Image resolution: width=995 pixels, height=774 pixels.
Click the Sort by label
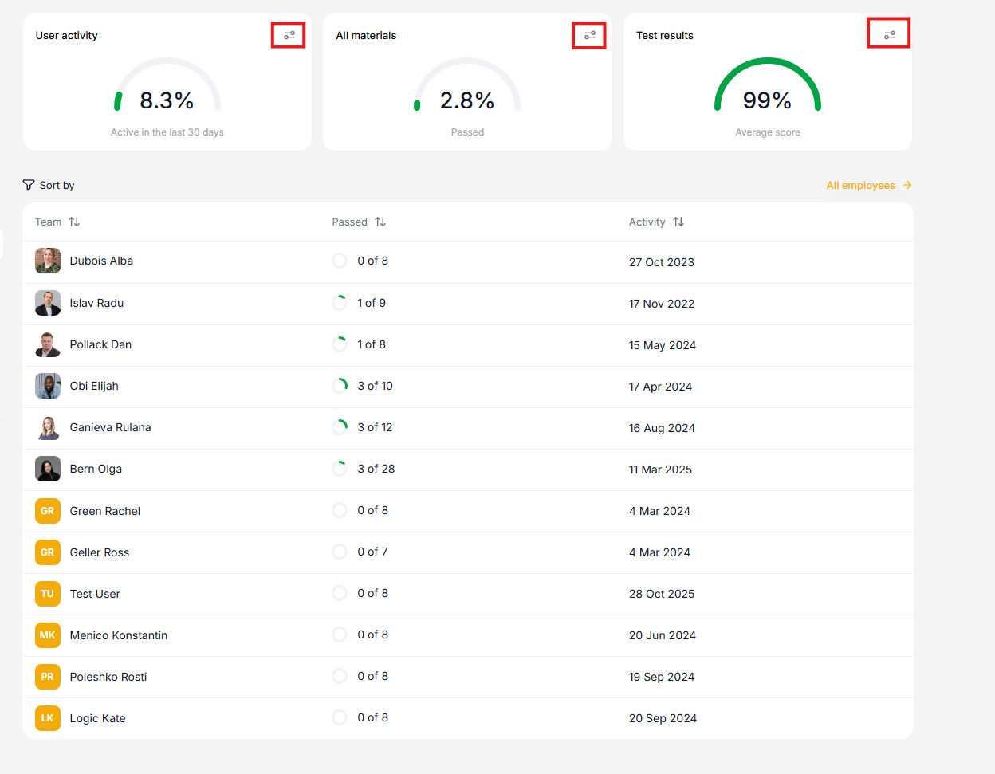point(57,185)
